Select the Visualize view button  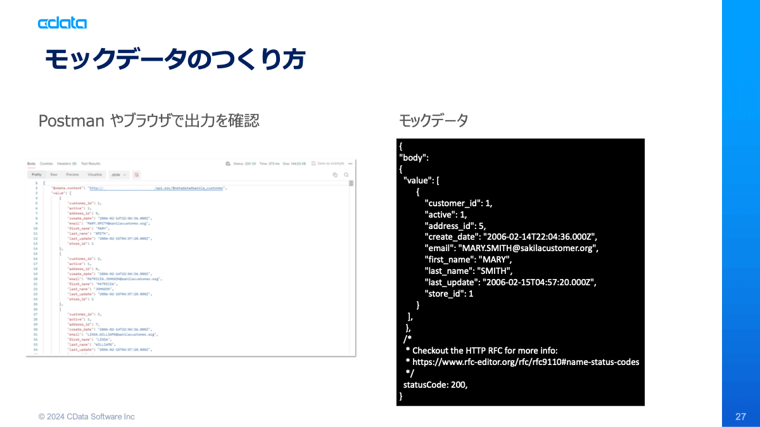(x=94, y=175)
